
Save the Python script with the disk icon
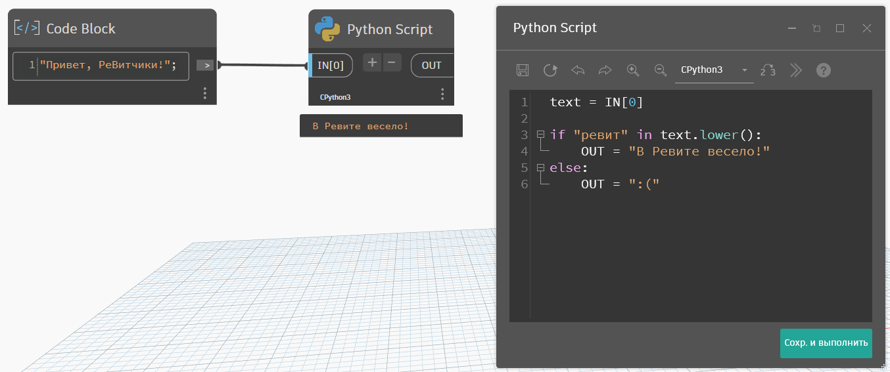pos(523,70)
